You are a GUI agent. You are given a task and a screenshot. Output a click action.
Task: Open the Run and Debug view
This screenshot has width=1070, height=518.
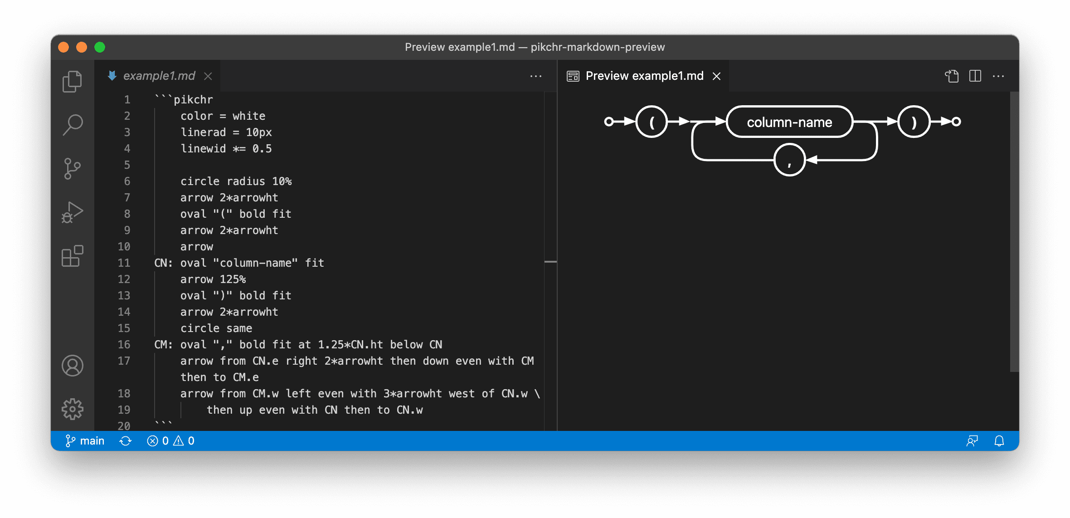(72, 213)
